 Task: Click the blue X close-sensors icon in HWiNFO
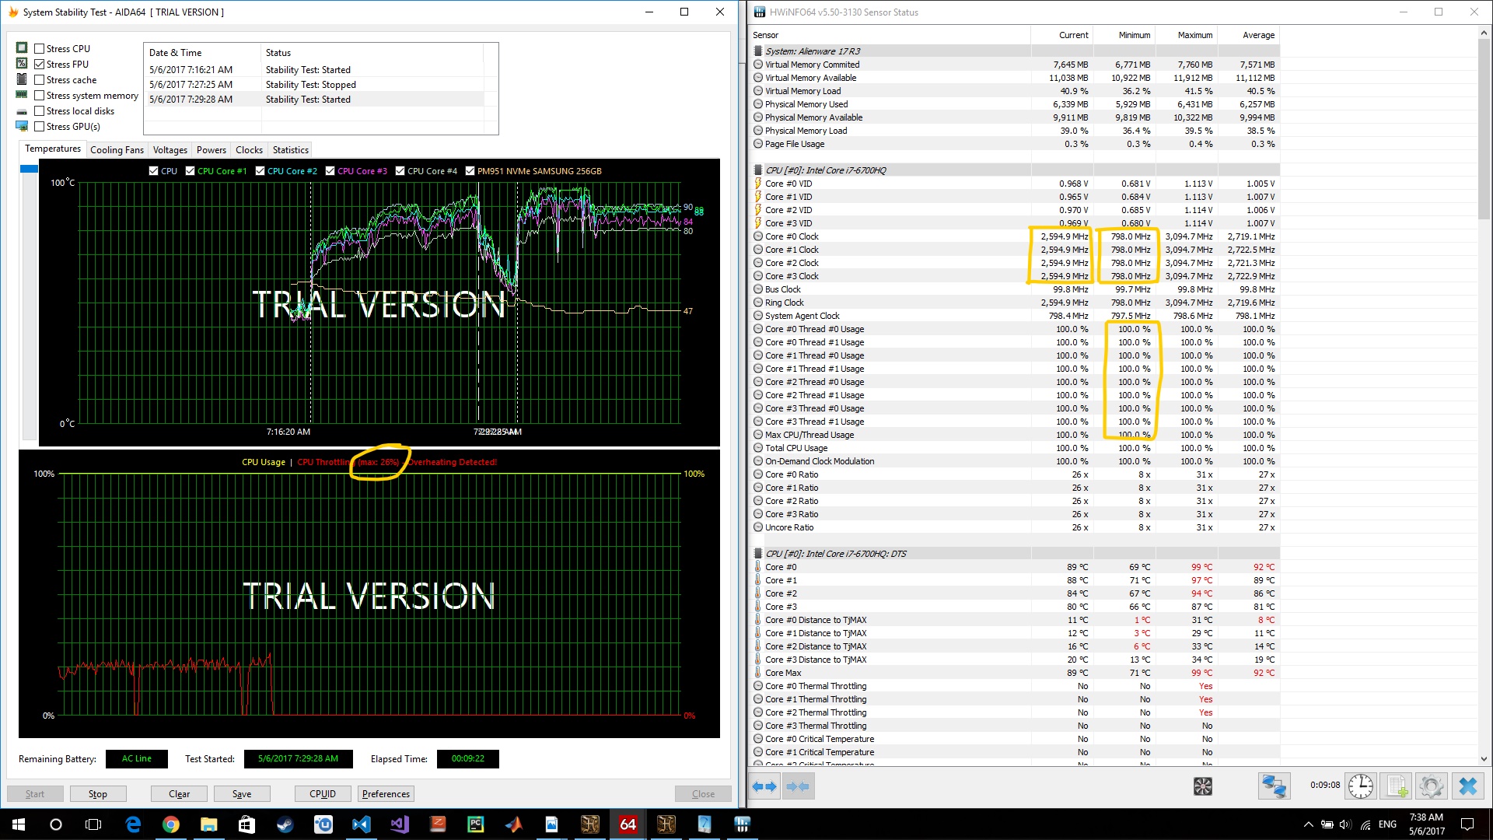click(1467, 786)
